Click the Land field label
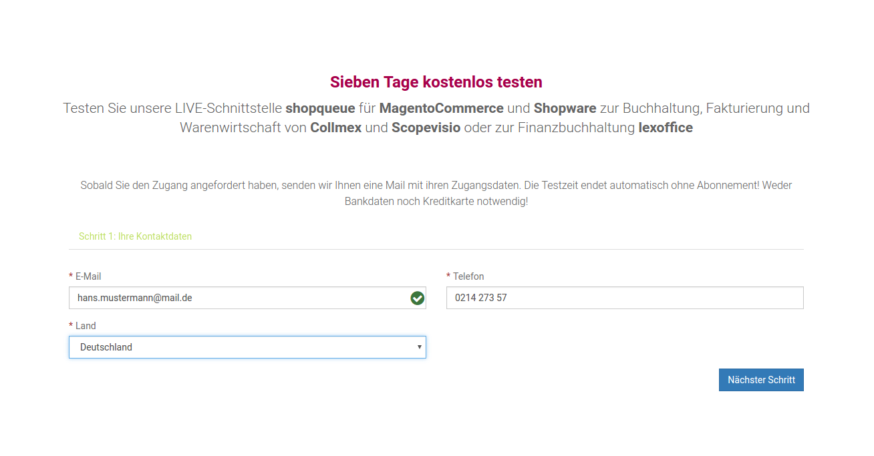The height and width of the screenshot is (456, 874). coord(86,326)
